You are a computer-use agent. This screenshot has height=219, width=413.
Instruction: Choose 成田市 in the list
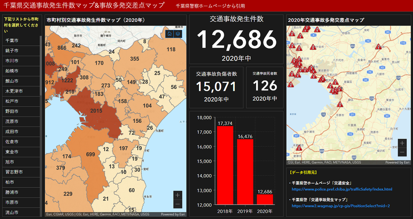(21, 132)
